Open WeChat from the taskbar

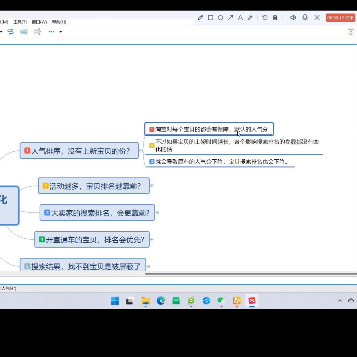[x=221, y=301]
